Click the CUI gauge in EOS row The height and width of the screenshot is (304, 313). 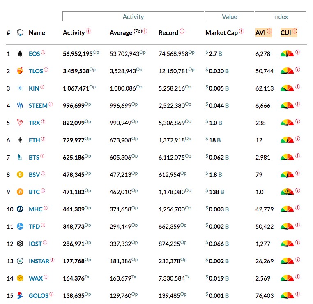coord(287,53)
